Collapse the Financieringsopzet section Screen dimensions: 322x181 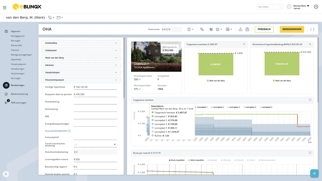click(x=81, y=80)
